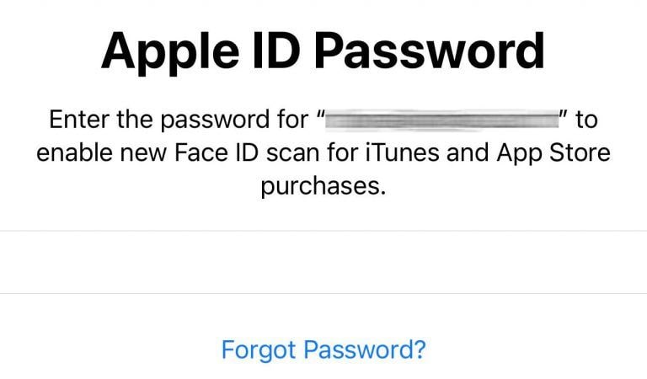Click the word "to" after the email
Screen dimensions: 647x379
(x=586, y=120)
